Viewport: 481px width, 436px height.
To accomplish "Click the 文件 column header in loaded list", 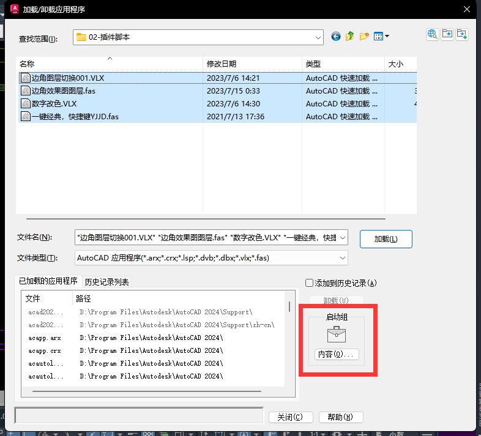I will click(x=47, y=298).
